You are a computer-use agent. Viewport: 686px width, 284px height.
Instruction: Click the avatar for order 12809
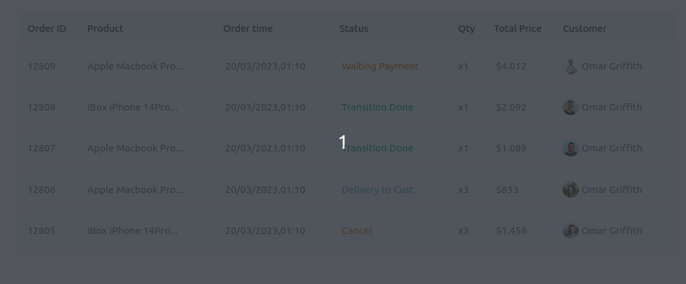570,66
